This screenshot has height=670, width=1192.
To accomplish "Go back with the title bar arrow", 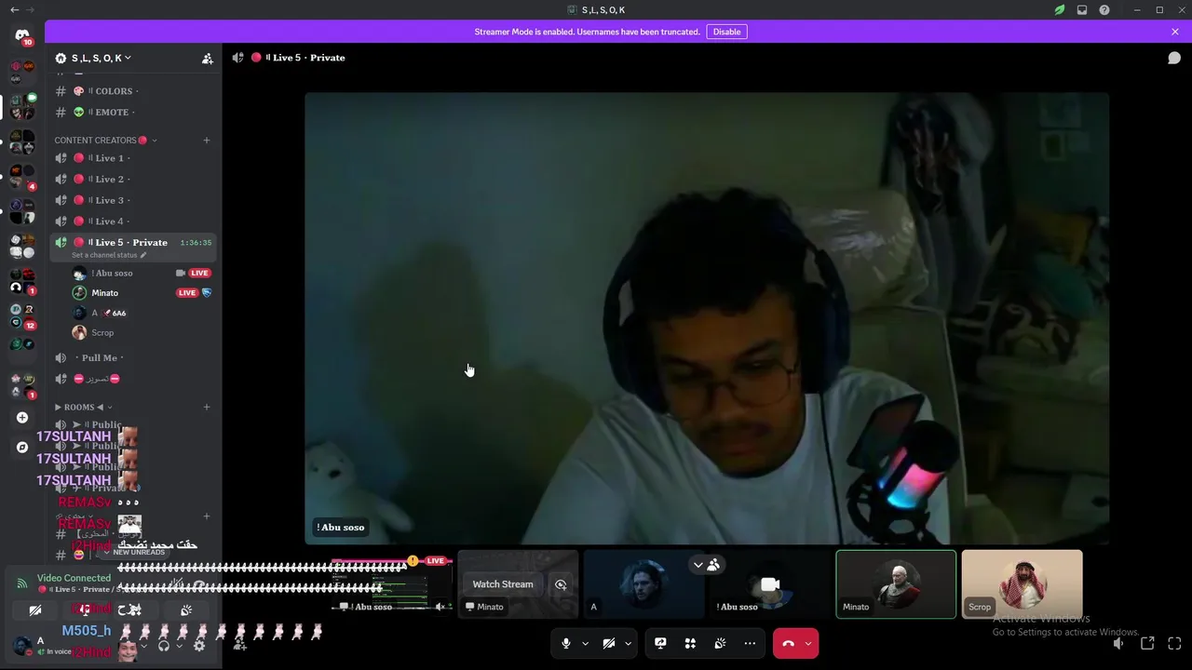I will [x=14, y=10].
